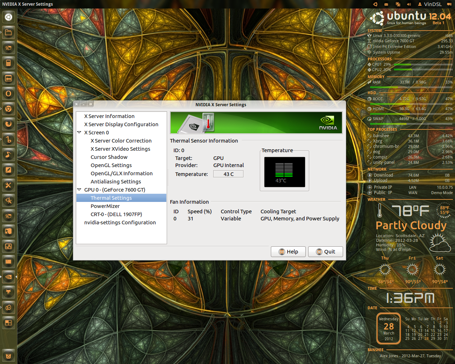The image size is (455, 364).
Task: Open nvidia-settings Configuration page
Action: (x=120, y=223)
